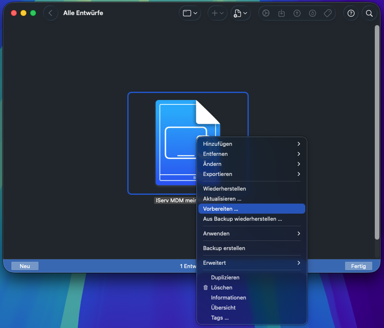Click the vertical scrollbar thumb
Image resolution: width=384 pixels, height=328 pixels.
tap(377, 132)
